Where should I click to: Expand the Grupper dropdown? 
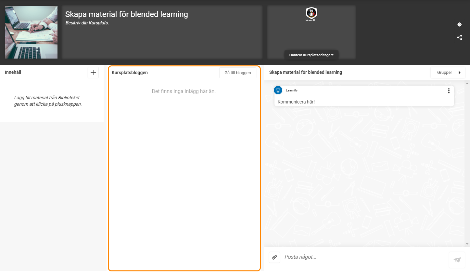448,73
